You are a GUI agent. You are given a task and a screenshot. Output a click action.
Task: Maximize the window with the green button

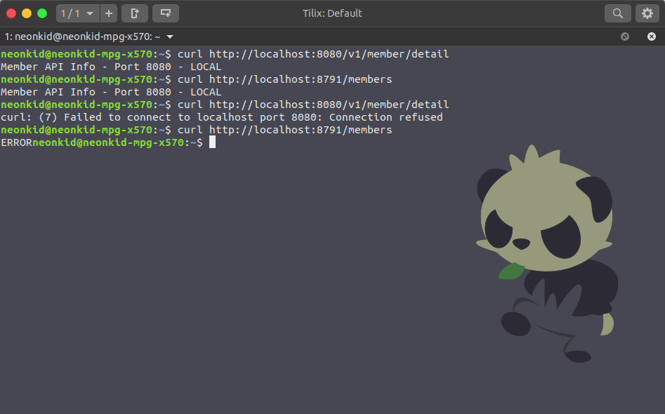(x=42, y=13)
